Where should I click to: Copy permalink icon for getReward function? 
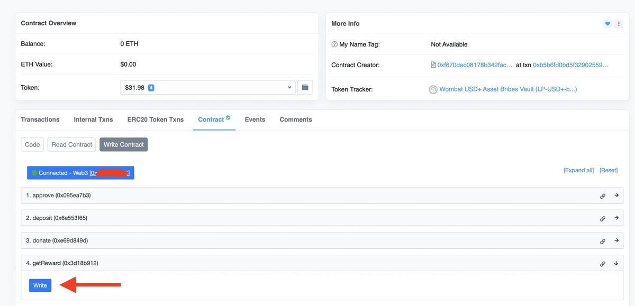[x=602, y=264]
